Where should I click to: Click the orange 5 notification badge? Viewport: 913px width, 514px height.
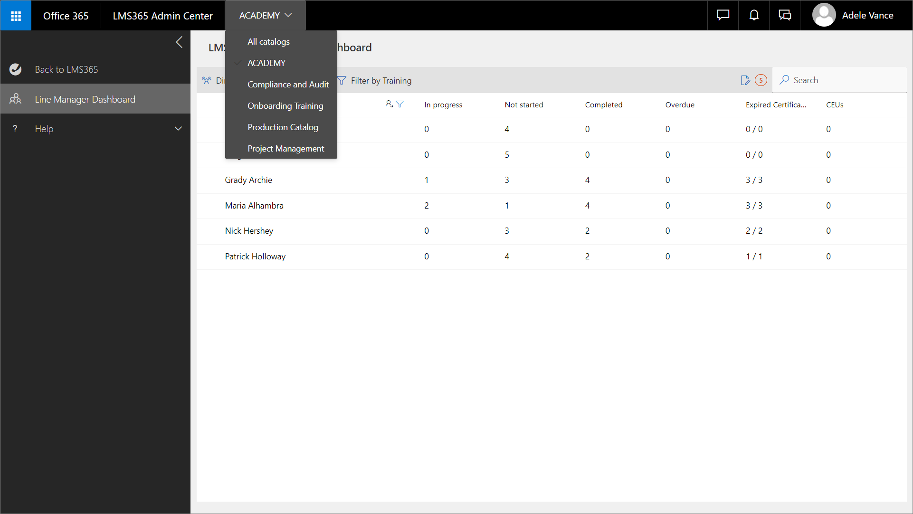coord(761,80)
